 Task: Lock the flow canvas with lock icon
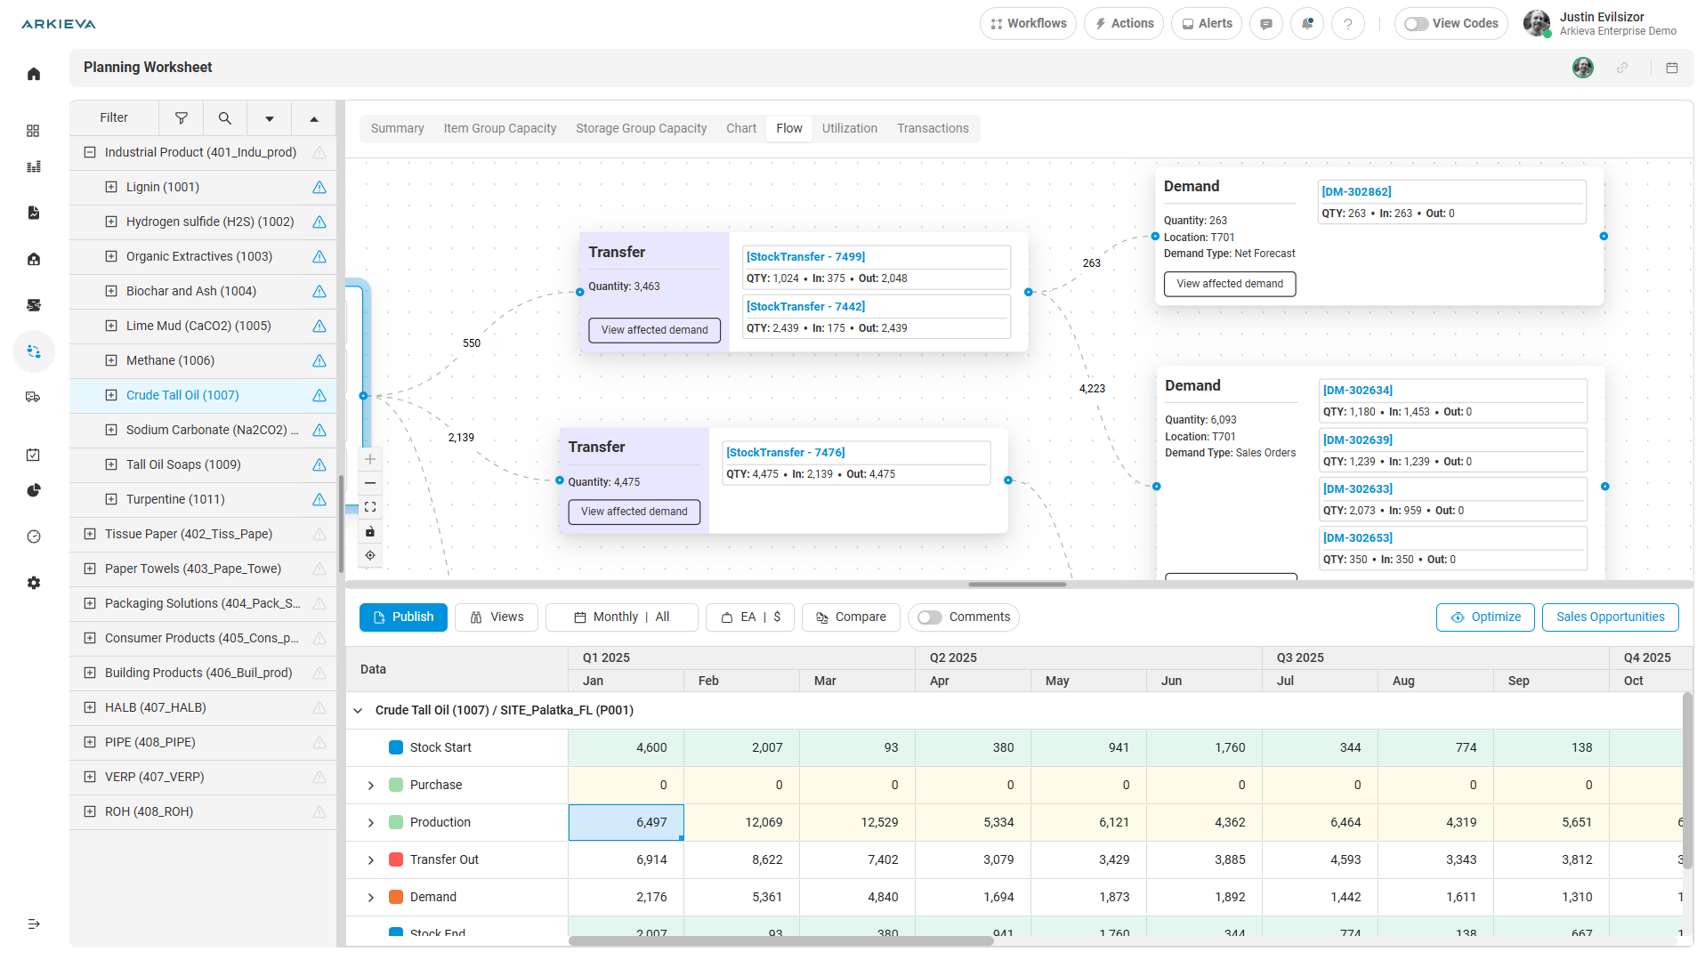(x=370, y=532)
